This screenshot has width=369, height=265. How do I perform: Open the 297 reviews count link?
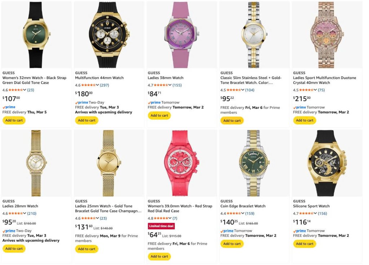[x=104, y=85]
